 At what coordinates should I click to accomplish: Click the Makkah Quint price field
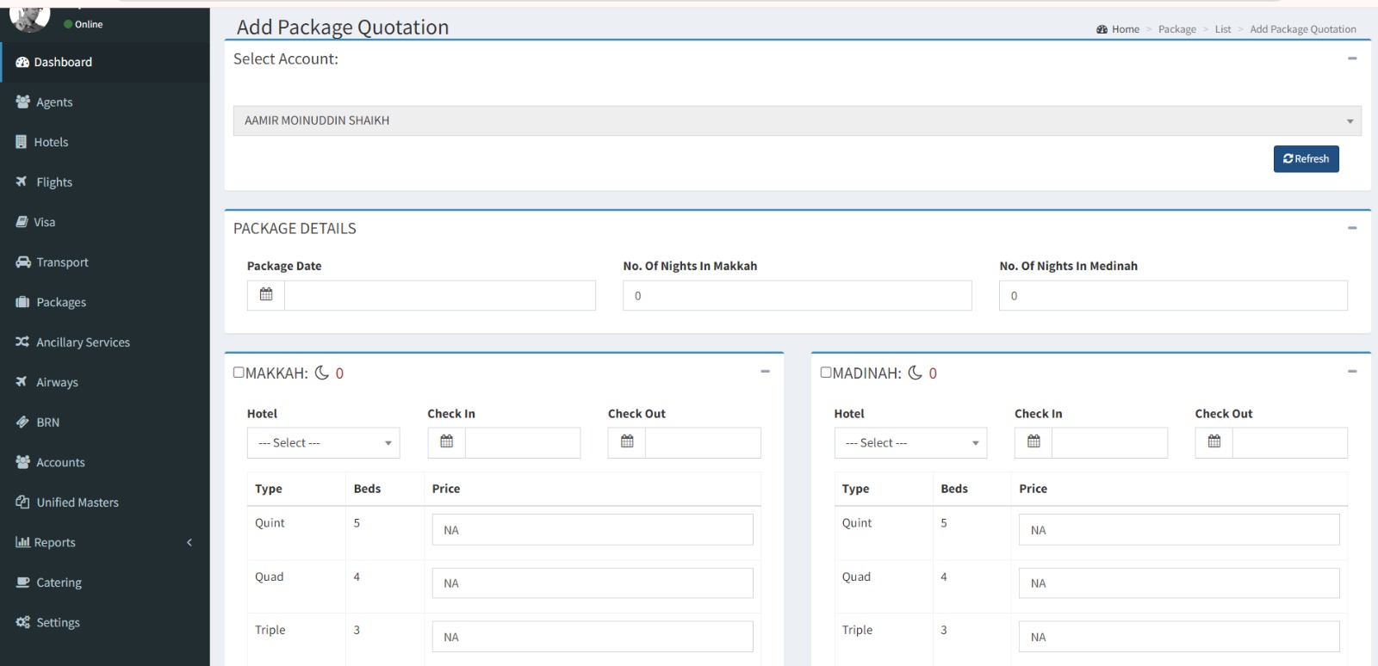[592, 530]
